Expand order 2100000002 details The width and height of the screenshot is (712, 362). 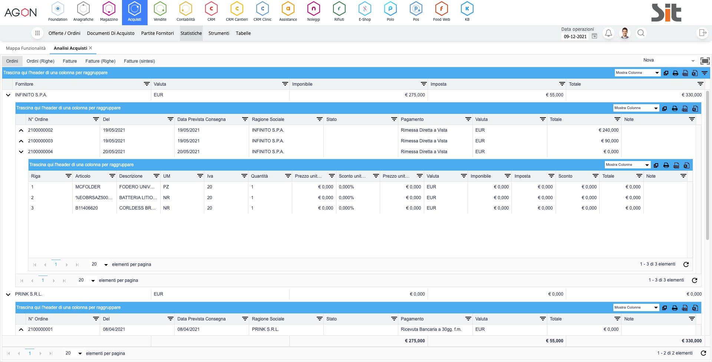tap(21, 130)
